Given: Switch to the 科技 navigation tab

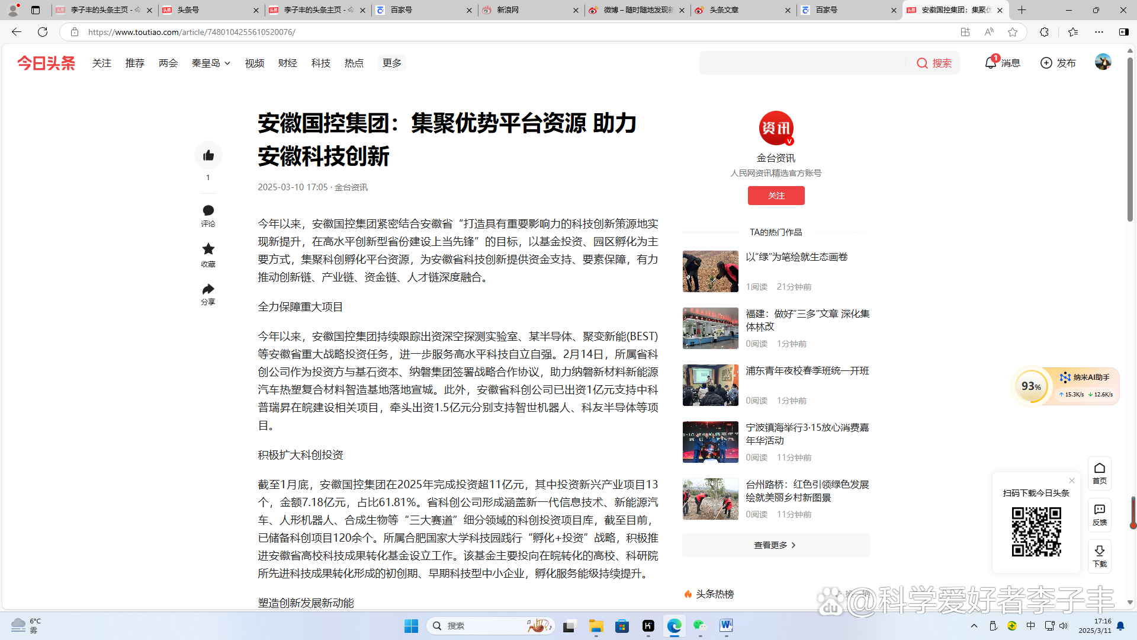Looking at the screenshot, I should [x=320, y=63].
